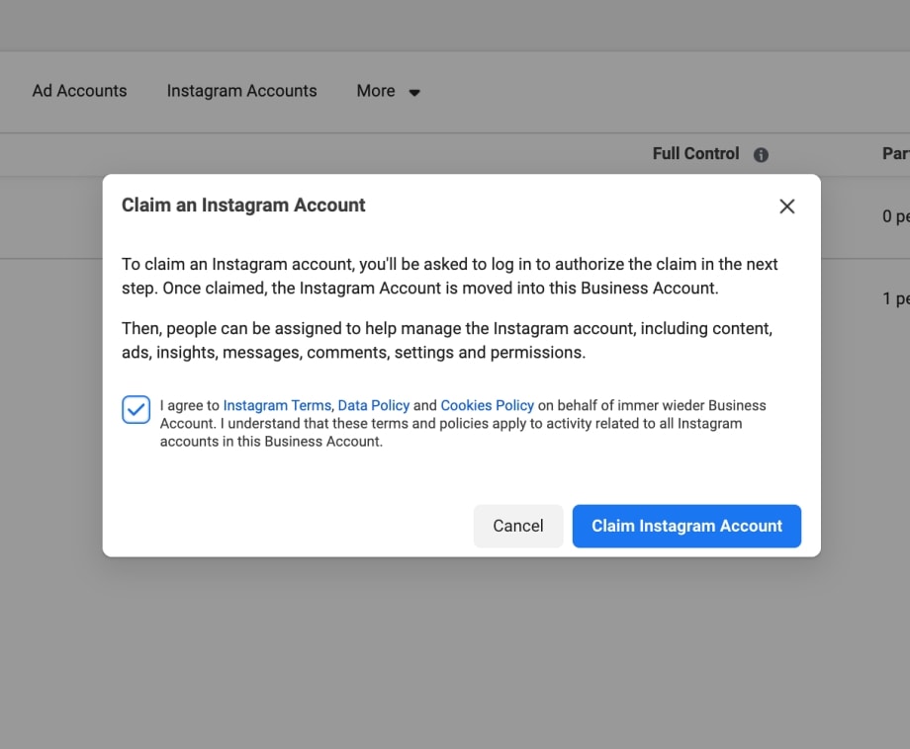Switch to the Instagram Accounts tab
The image size is (910, 749).
[241, 91]
